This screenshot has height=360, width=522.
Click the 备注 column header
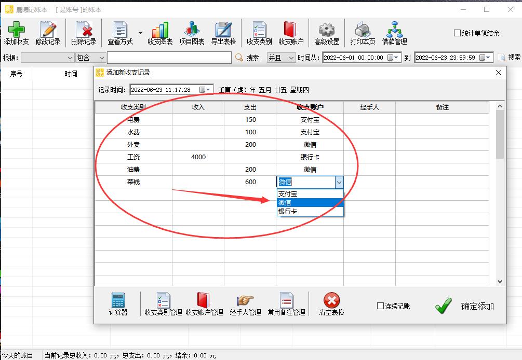click(442, 107)
